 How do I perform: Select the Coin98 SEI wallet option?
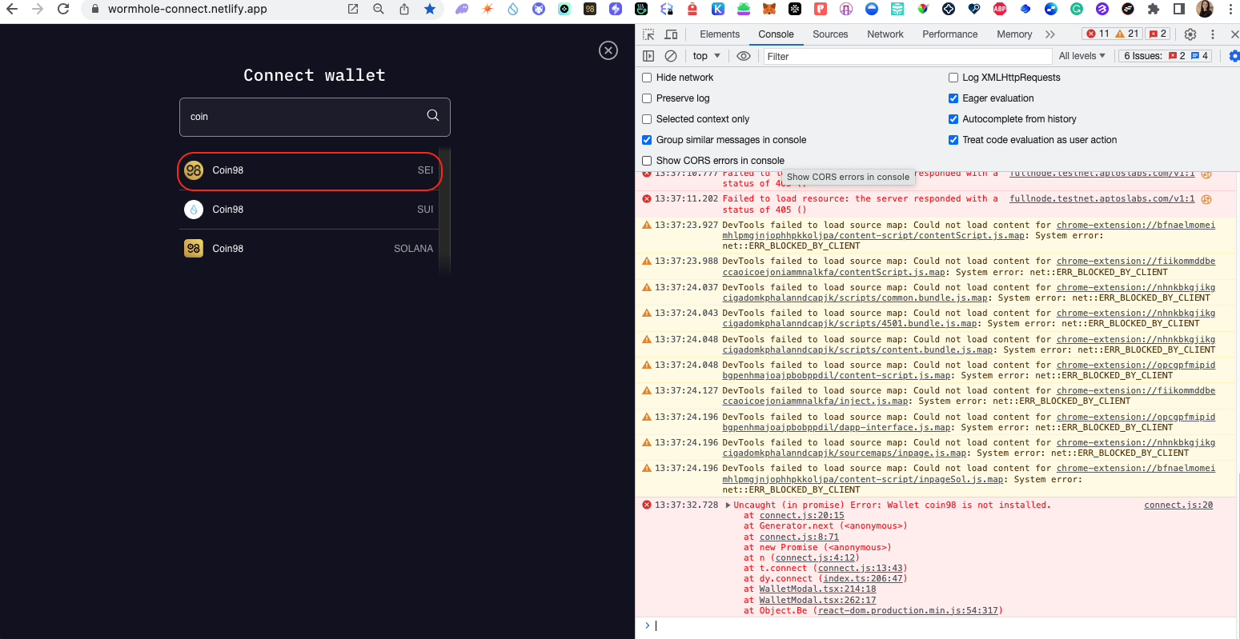pos(309,170)
